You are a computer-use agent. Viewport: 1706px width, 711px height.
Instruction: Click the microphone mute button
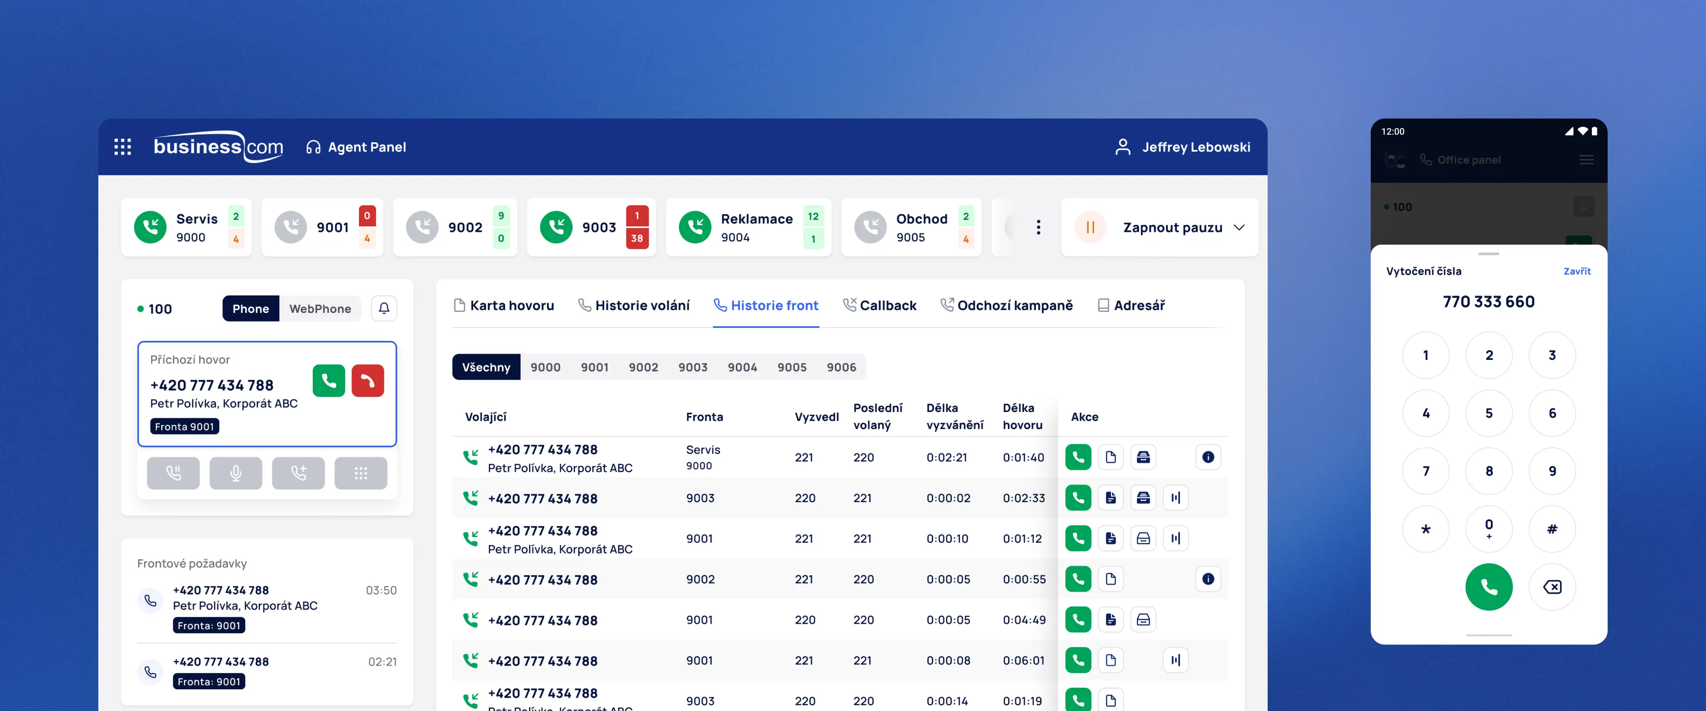click(x=236, y=473)
